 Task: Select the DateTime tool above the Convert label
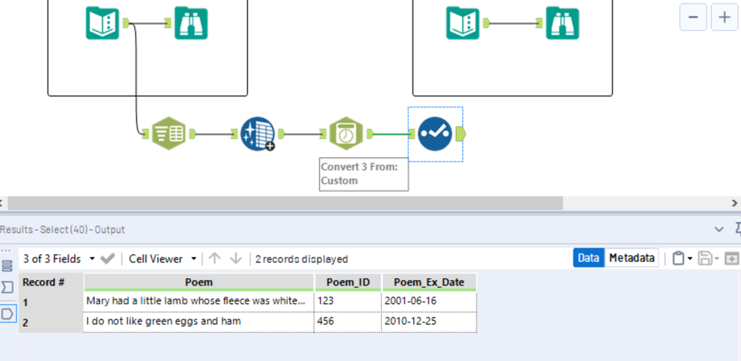(x=344, y=134)
